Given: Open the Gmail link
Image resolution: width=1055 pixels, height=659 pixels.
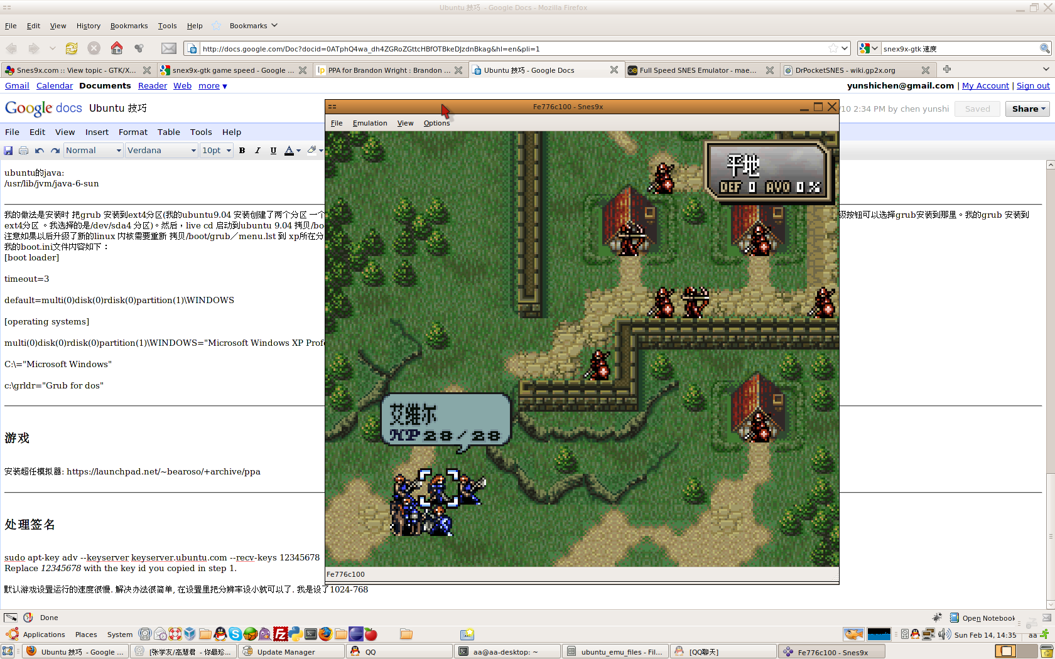Looking at the screenshot, I should pos(17,86).
